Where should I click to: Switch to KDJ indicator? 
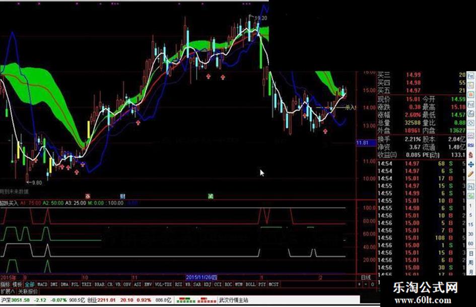208,284
